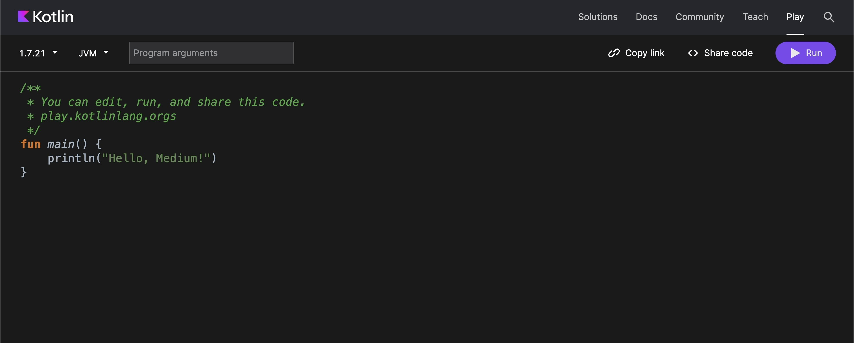Screen dimensions: 854x343
Task: Open the Solutions menu
Action: [597, 17]
